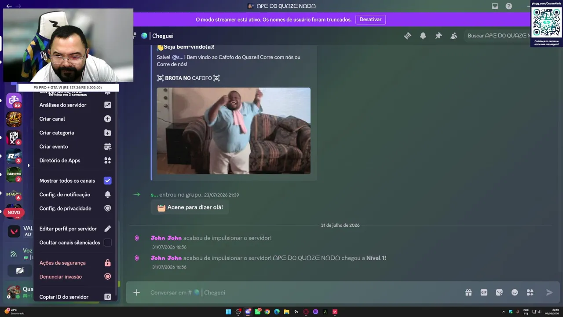The height and width of the screenshot is (317, 563).
Task: Click the NOVO unread pill
Action: pos(14,212)
